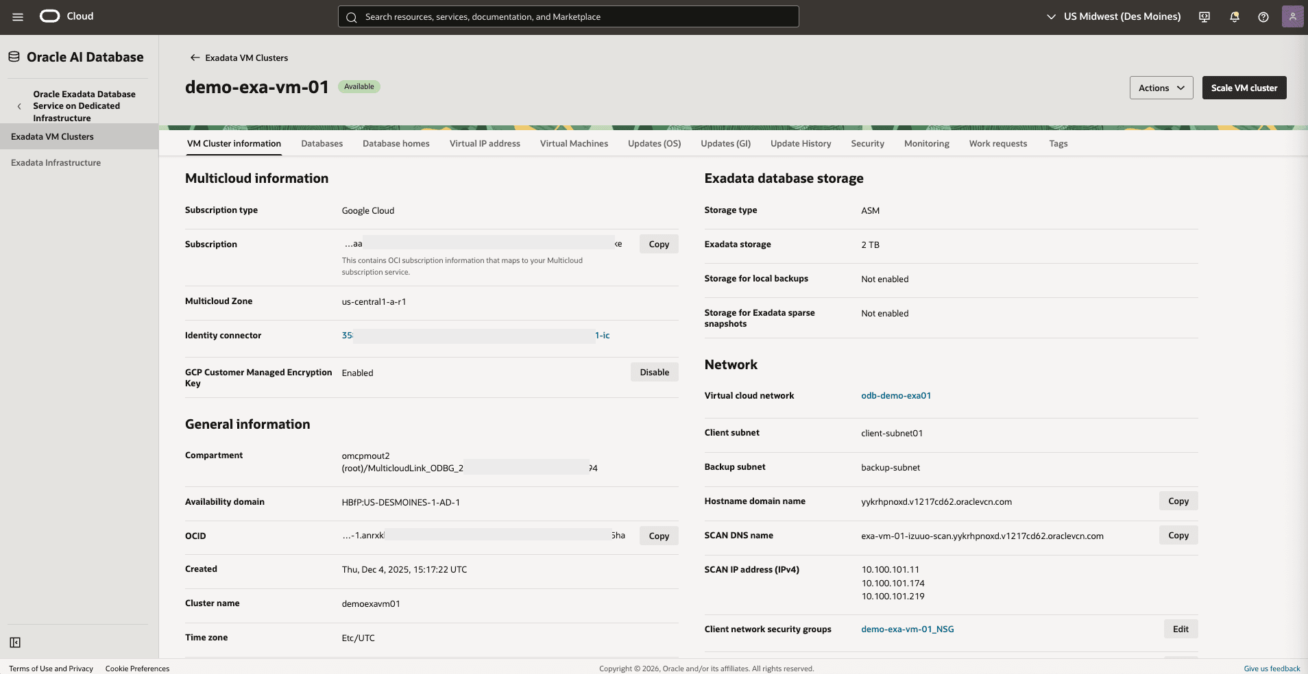Viewport: 1308px width, 674px height.
Task: Click the search magnifier icon
Action: [x=352, y=16]
